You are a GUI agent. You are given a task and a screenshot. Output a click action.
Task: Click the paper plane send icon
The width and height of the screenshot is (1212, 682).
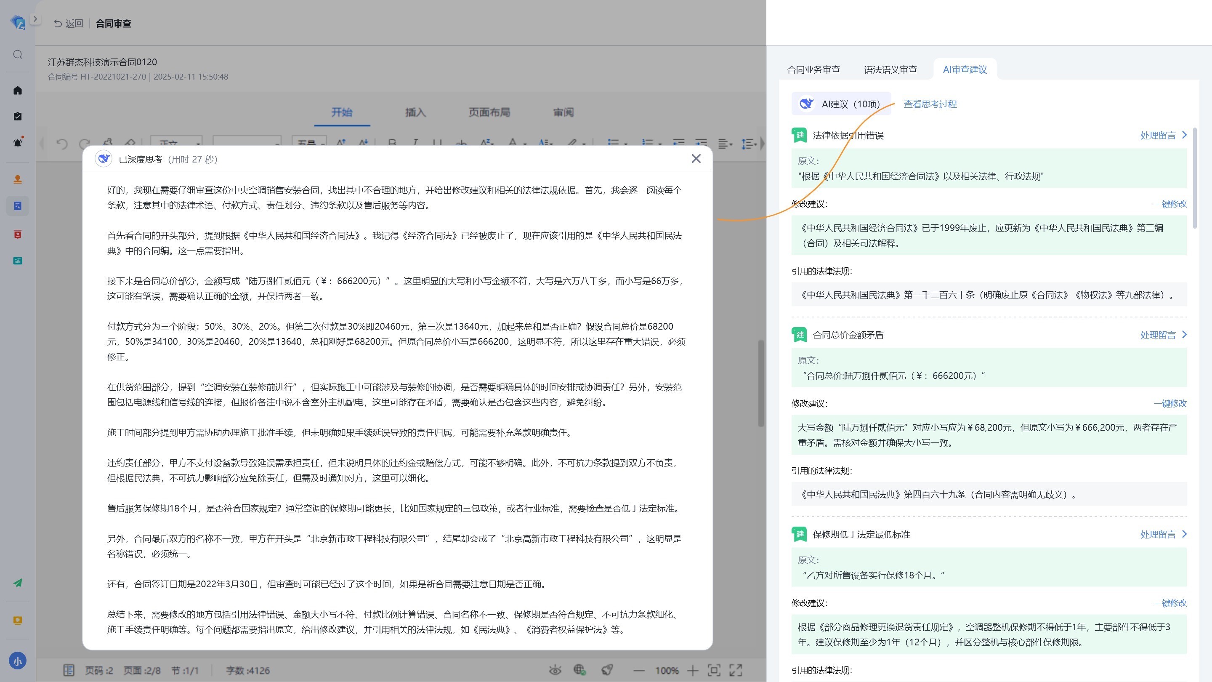(x=17, y=583)
